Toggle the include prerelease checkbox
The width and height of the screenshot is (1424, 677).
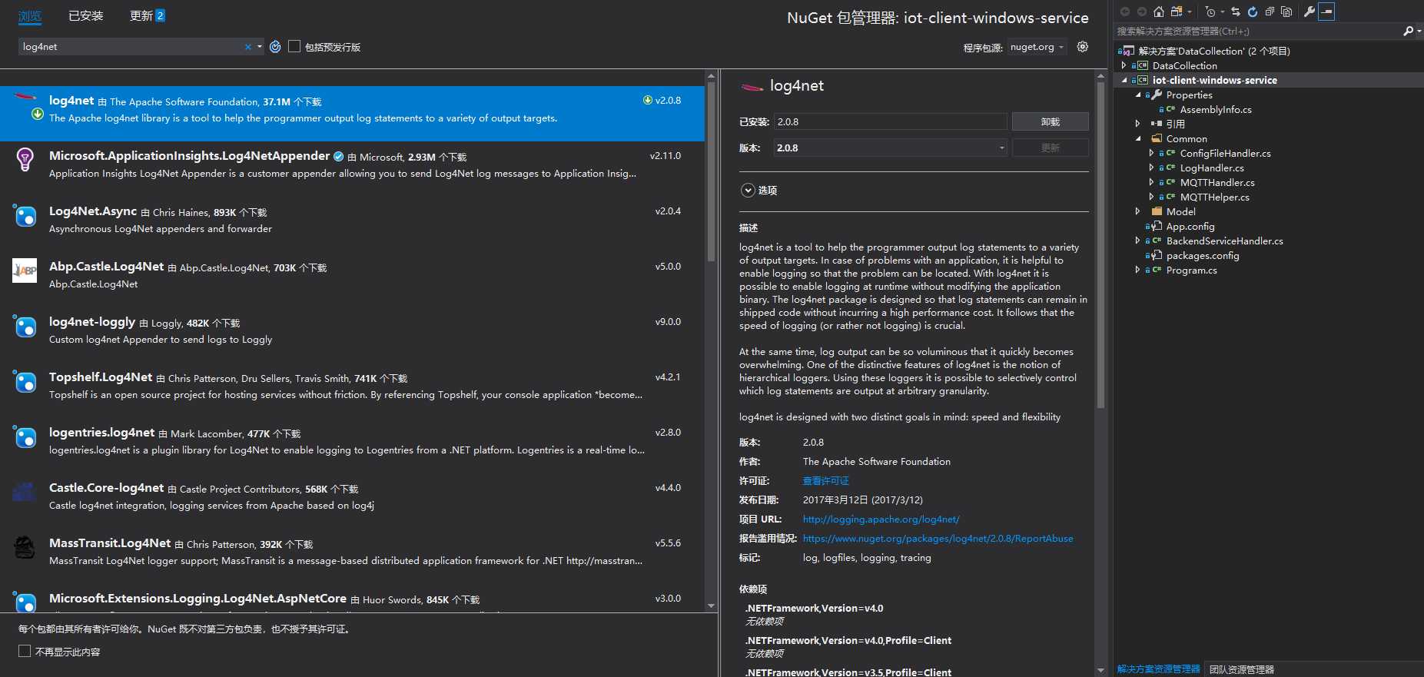(x=294, y=47)
